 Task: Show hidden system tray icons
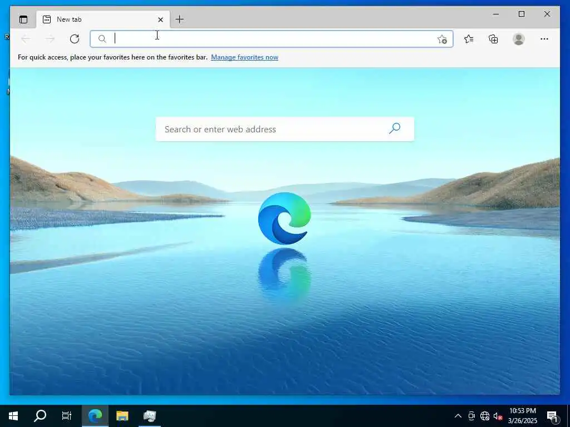pyautogui.click(x=458, y=416)
